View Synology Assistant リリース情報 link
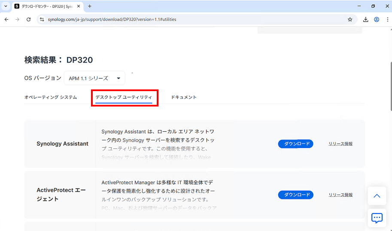This screenshot has height=231, width=392. [340, 144]
